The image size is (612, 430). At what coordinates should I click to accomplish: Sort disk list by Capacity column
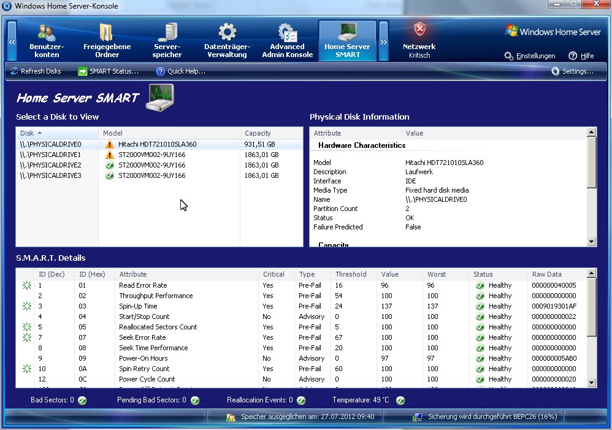pyautogui.click(x=271, y=133)
